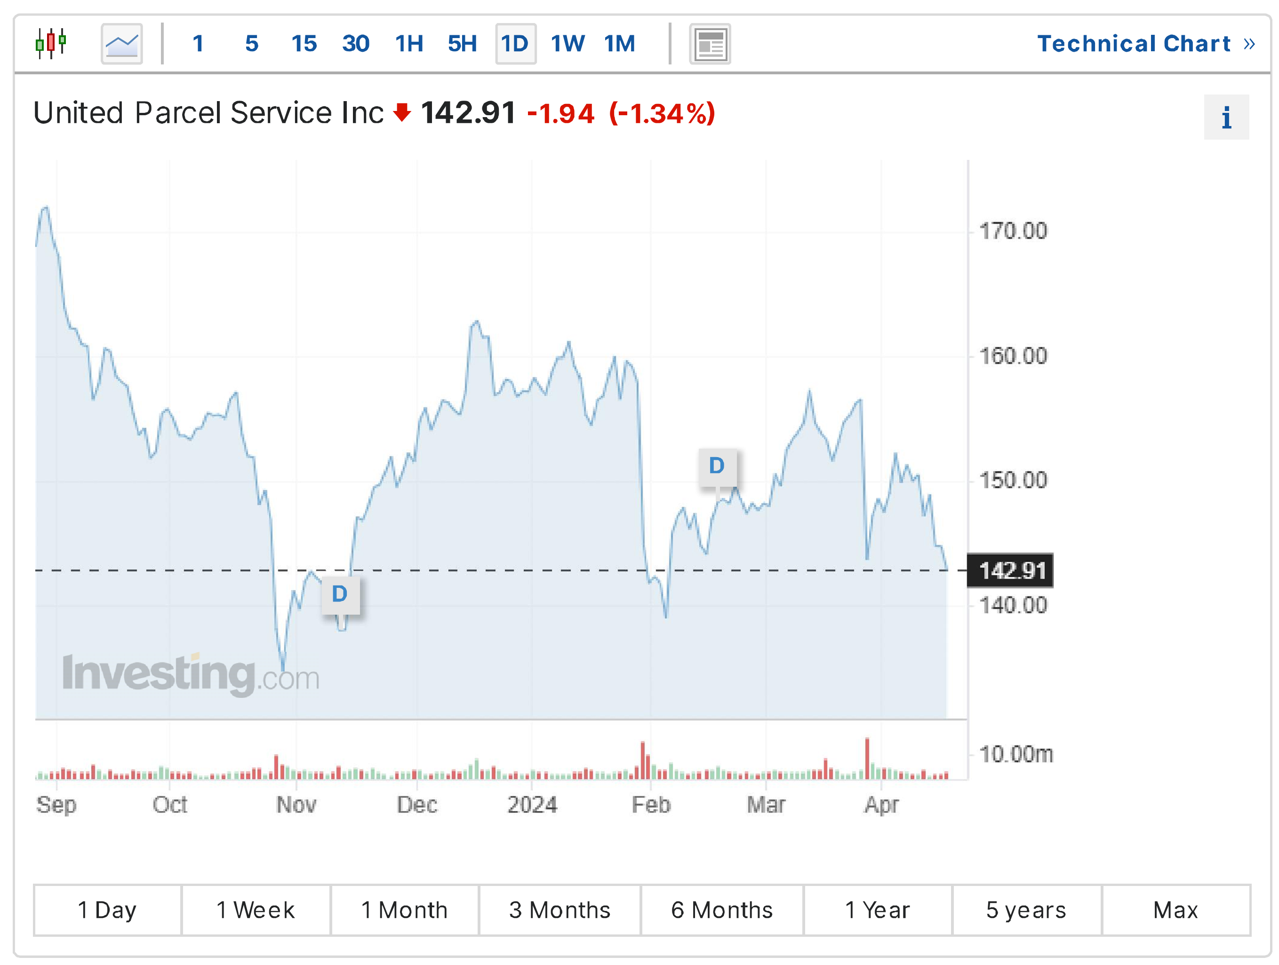Show the 5 years range
This screenshot has height=965, width=1279.
tap(1026, 910)
